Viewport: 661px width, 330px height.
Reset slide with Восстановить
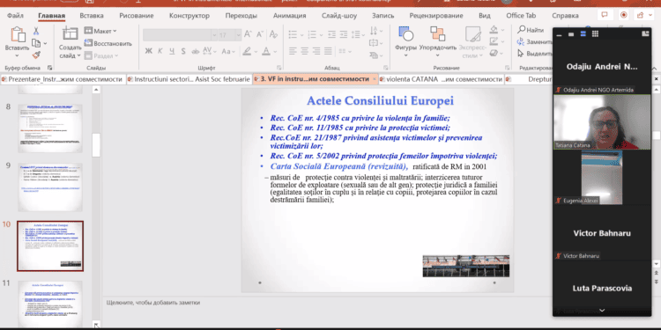[108, 43]
